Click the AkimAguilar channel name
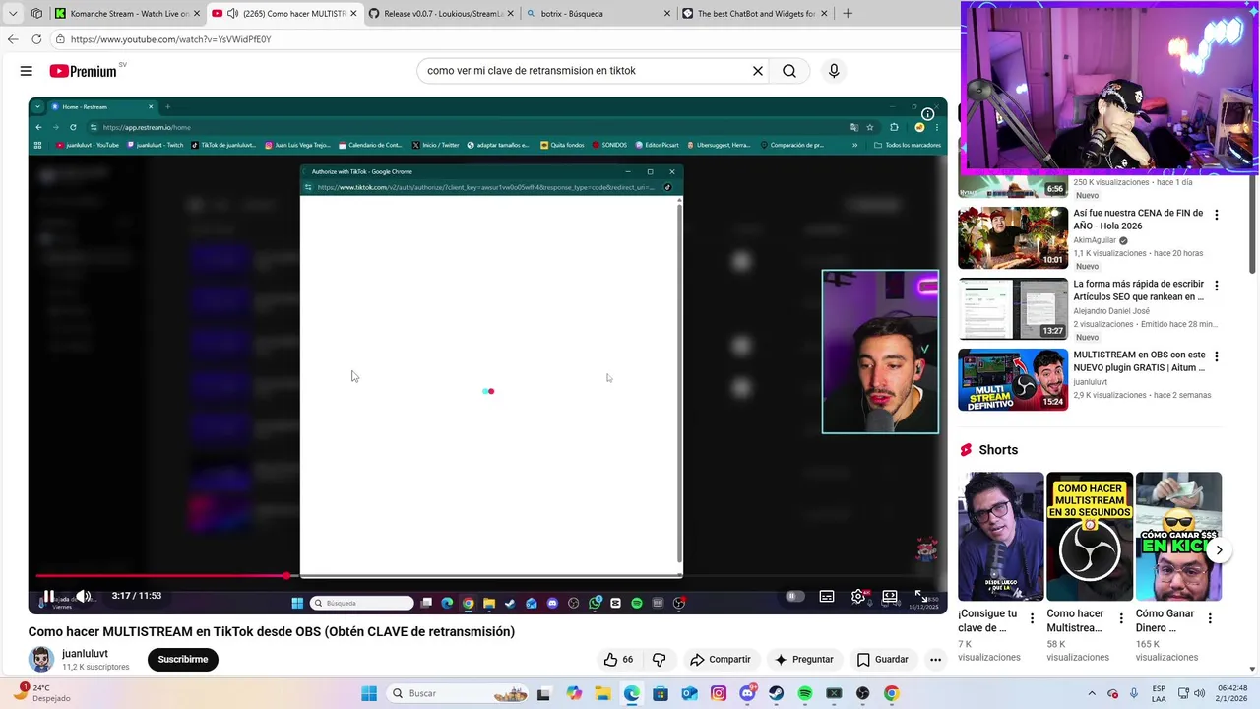1260x709 pixels. (x=1095, y=240)
